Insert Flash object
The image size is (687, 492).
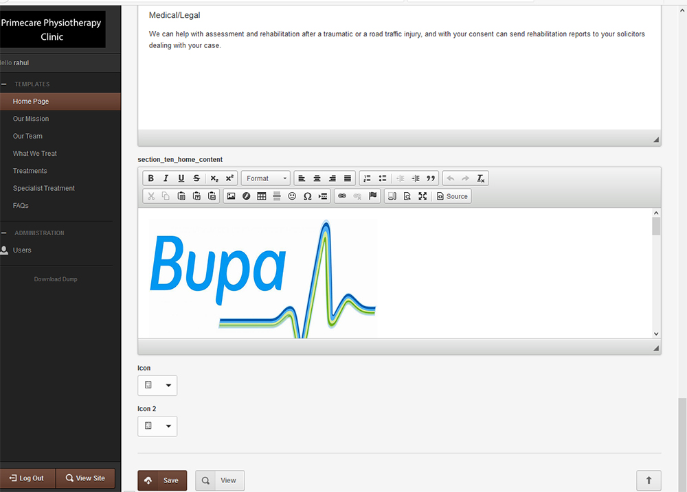pyautogui.click(x=246, y=196)
